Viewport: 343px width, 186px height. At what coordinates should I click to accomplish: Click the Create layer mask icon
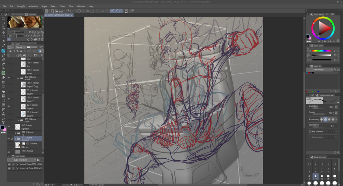[35, 55]
